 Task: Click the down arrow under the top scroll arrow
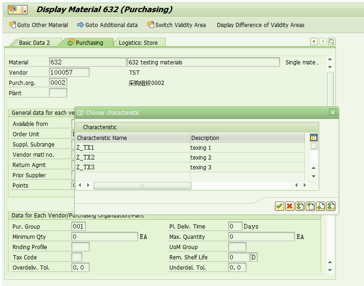click(x=330, y=67)
